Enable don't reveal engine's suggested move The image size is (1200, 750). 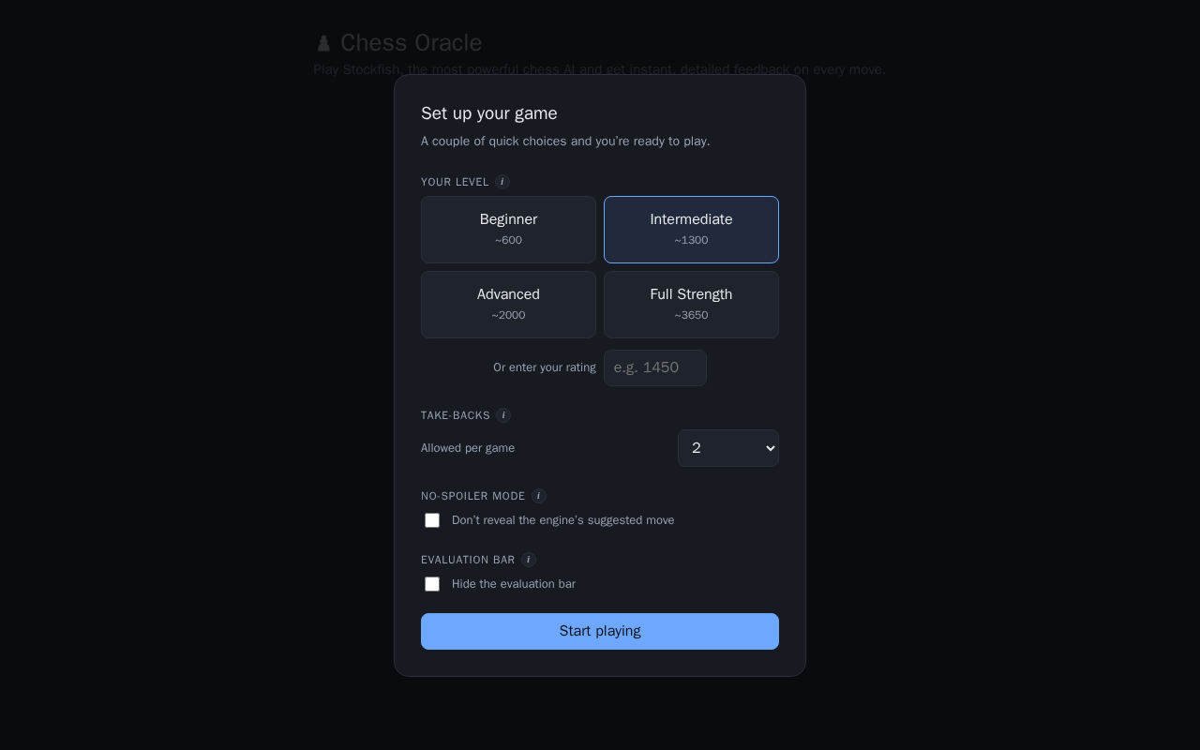(432, 520)
